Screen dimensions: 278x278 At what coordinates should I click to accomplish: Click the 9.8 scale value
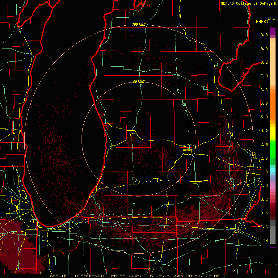(x=264, y=35)
